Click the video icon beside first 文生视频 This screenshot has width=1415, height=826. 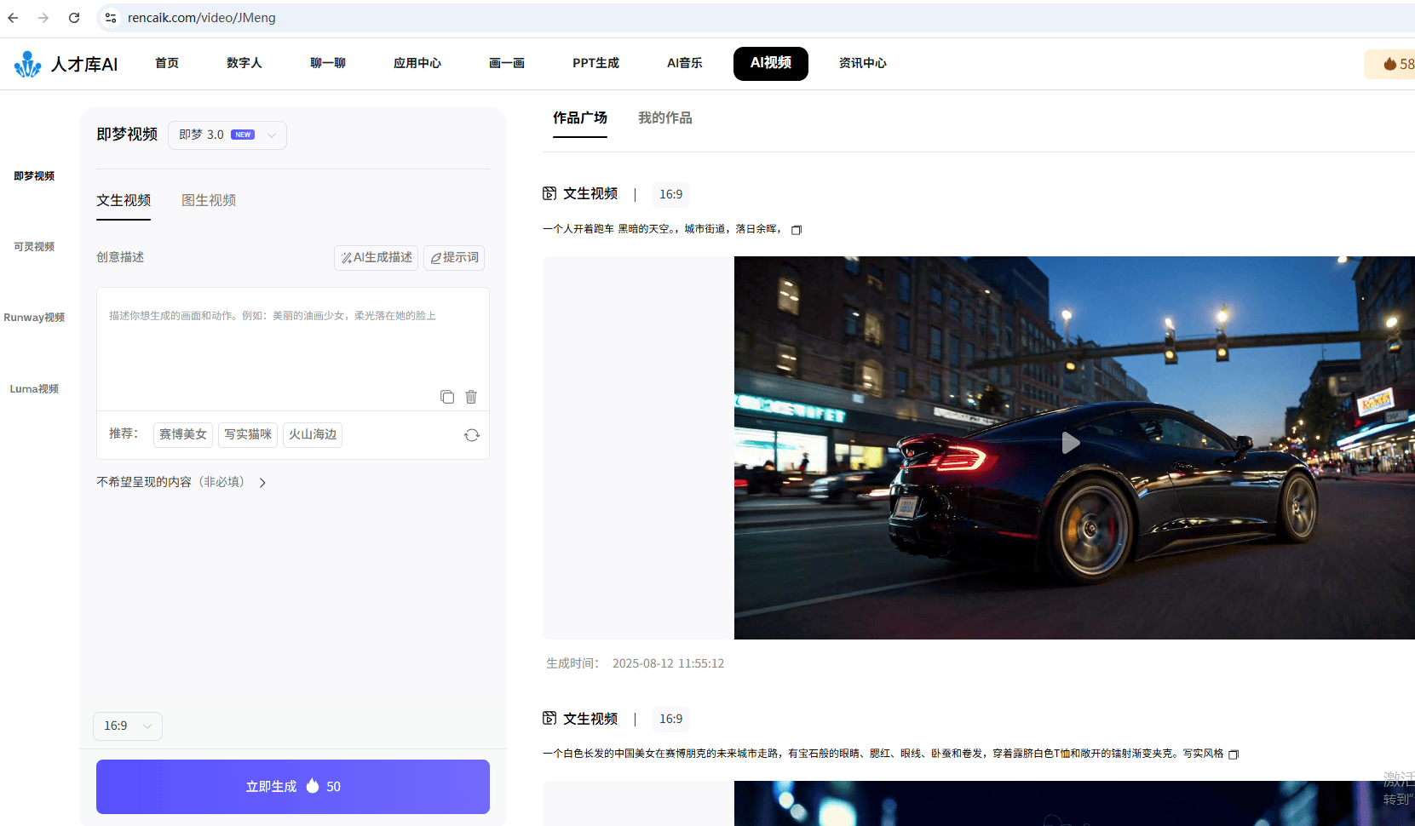(x=549, y=194)
